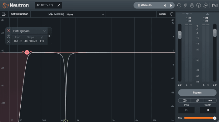Go to the next preset arrow
The image size is (219, 122).
171,5
